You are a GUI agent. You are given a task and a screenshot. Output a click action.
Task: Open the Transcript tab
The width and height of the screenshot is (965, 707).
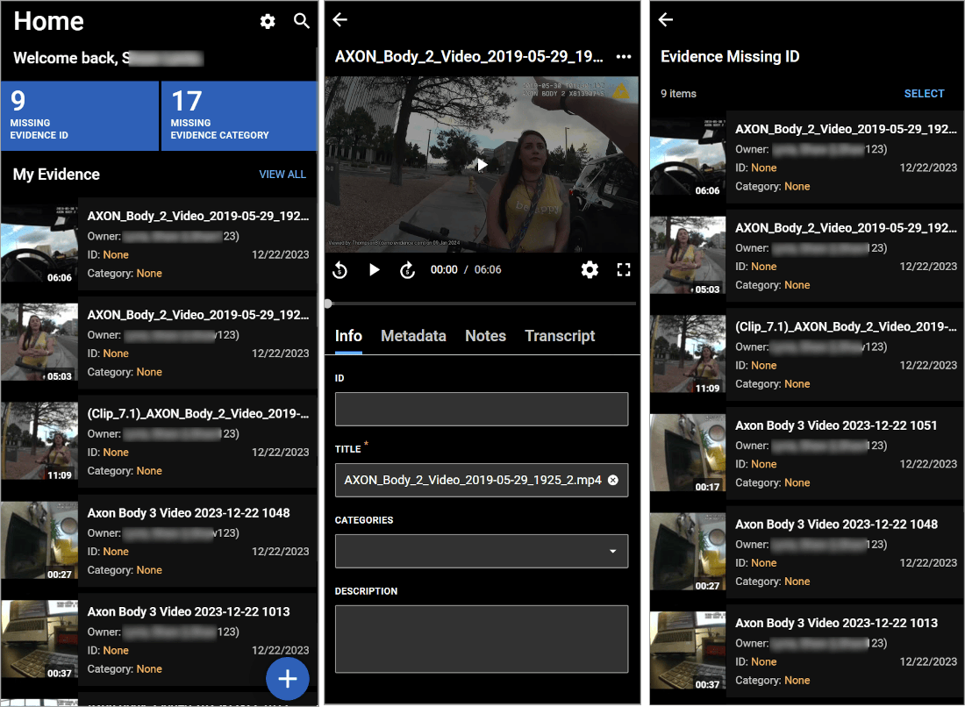560,336
